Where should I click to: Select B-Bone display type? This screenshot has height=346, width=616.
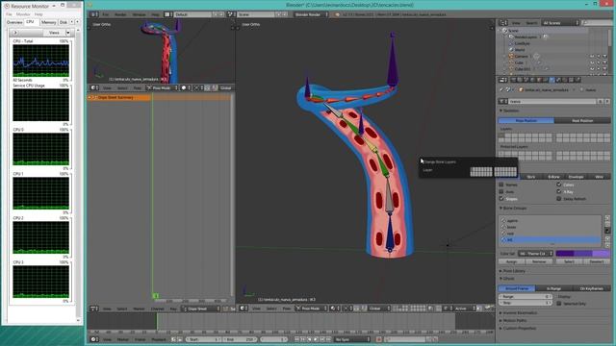coord(553,177)
